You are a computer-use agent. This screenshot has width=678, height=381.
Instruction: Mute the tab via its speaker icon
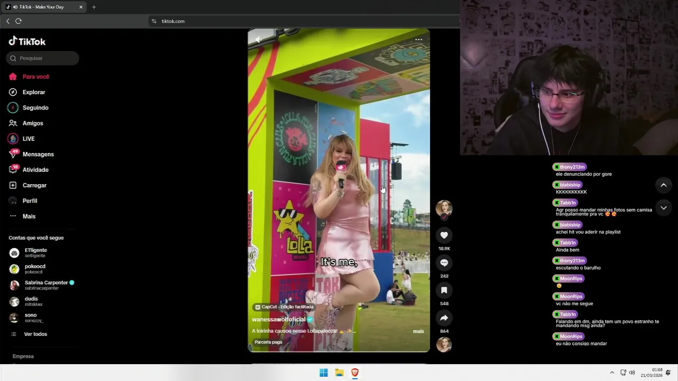point(14,7)
